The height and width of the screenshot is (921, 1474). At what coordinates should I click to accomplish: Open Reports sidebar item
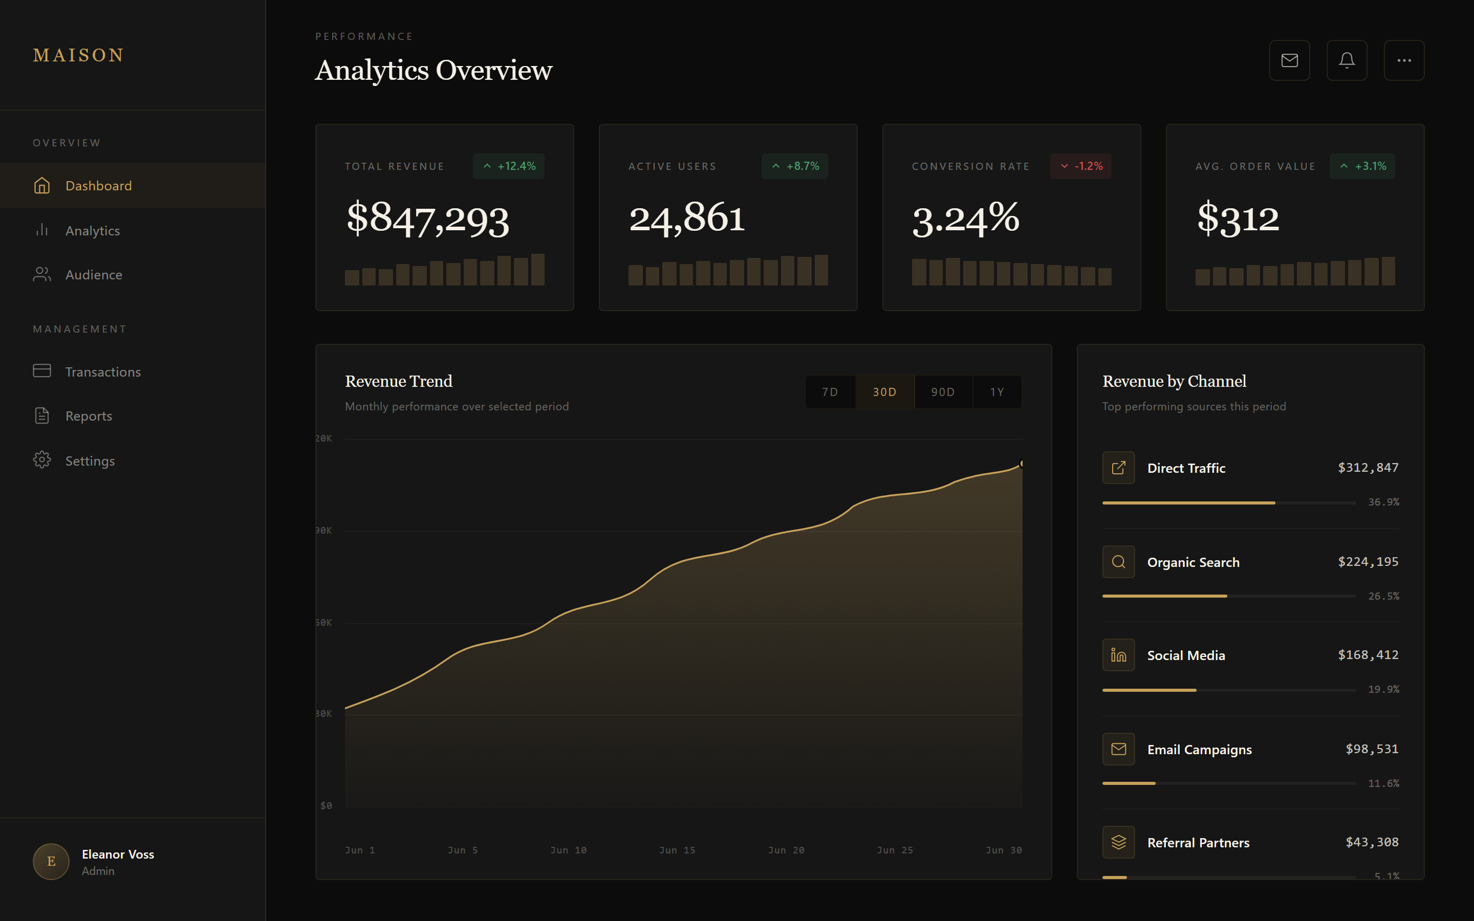[x=133, y=415]
